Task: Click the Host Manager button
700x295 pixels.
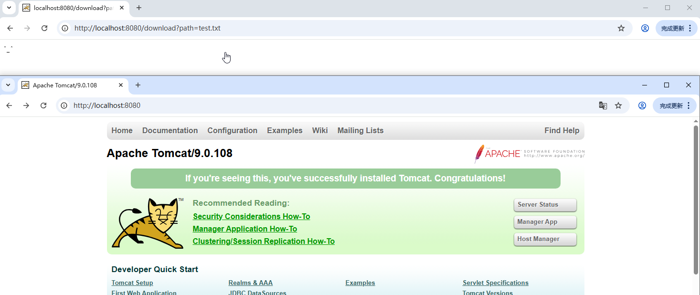Action: point(545,239)
